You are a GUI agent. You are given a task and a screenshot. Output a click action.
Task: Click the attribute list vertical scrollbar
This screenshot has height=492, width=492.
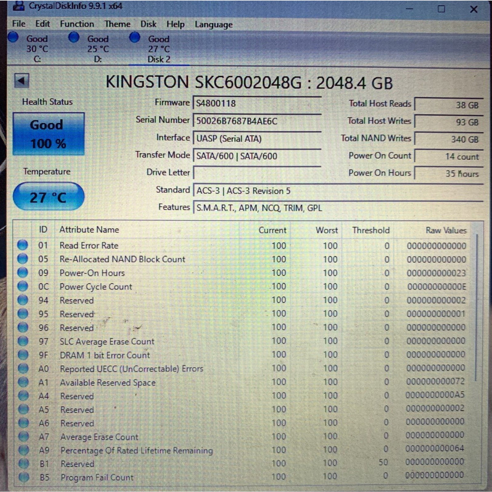tap(476, 307)
